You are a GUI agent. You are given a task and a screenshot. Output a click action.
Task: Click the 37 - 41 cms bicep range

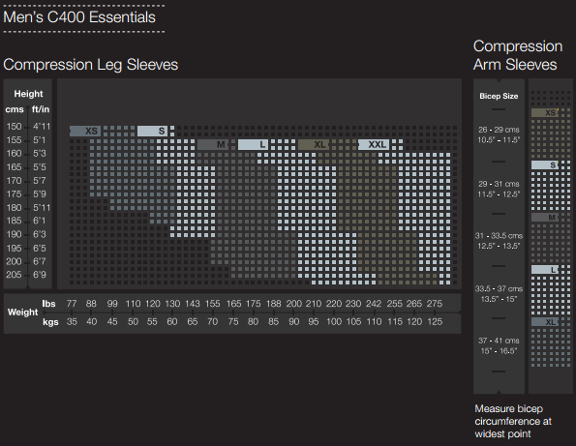[x=499, y=341]
